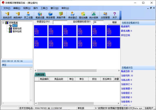
Task: Open 餐桌设置 table settings icon
Action: point(40,15)
